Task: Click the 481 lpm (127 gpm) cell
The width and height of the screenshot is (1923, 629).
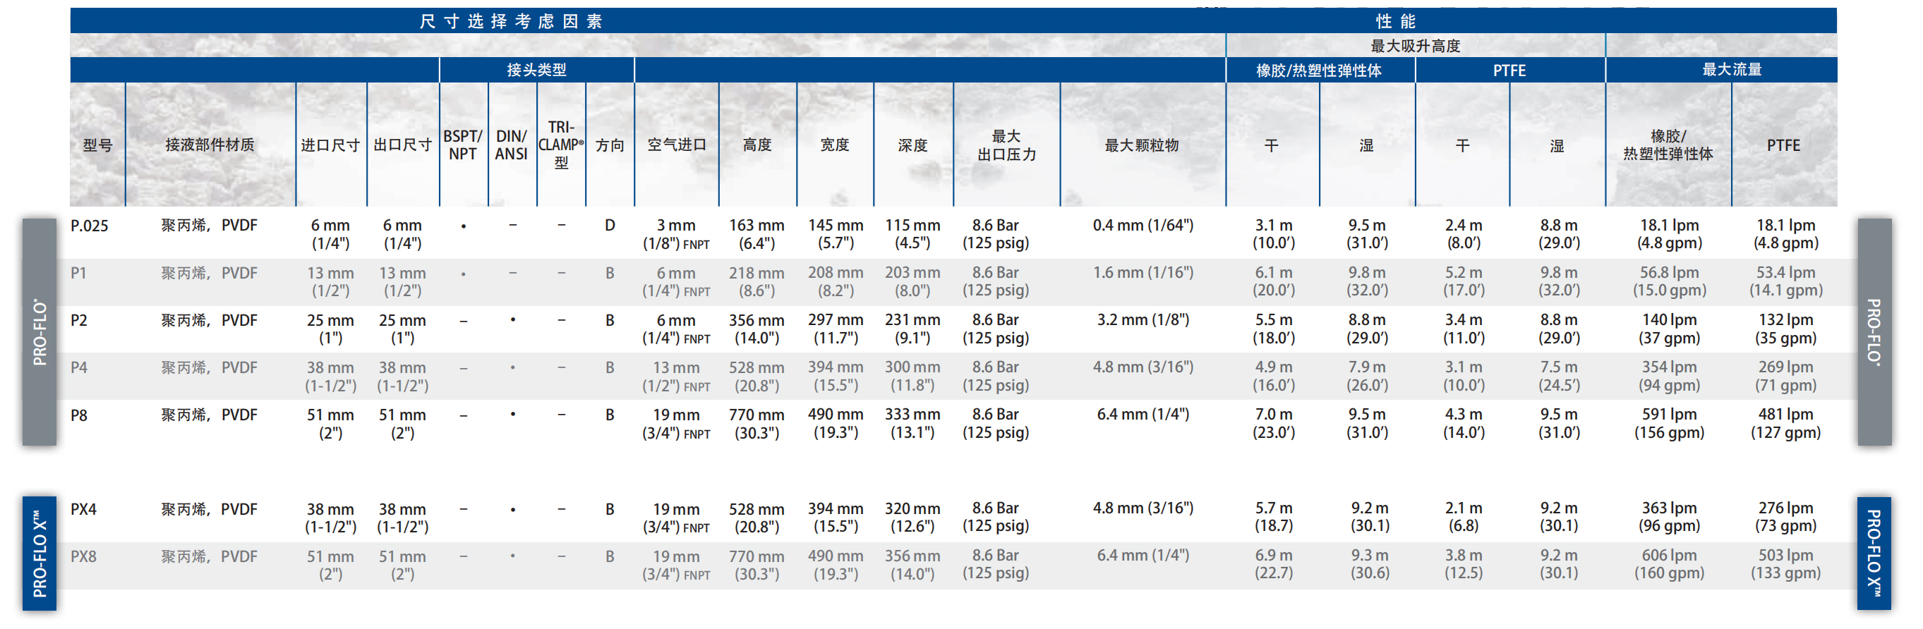Action: [x=1785, y=423]
